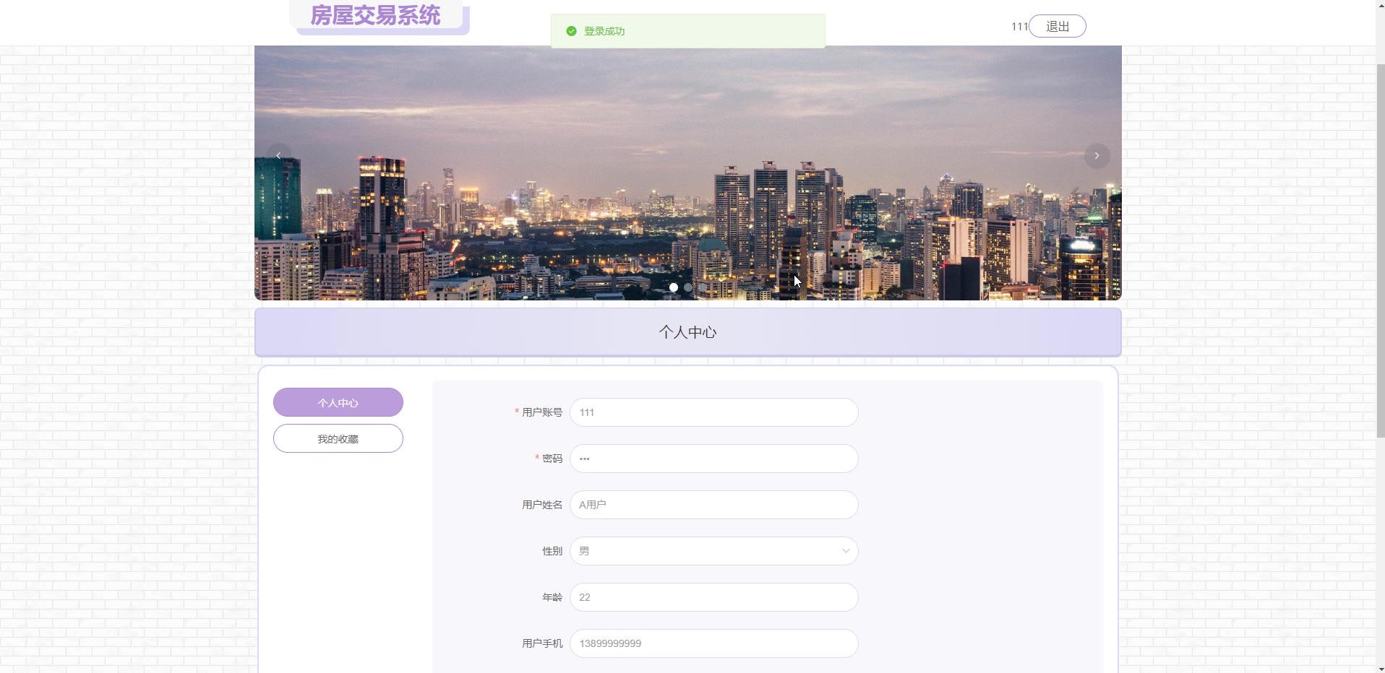Screen dimensions: 1385x673
Task: Show the previous carousel banner image
Action: (278, 156)
